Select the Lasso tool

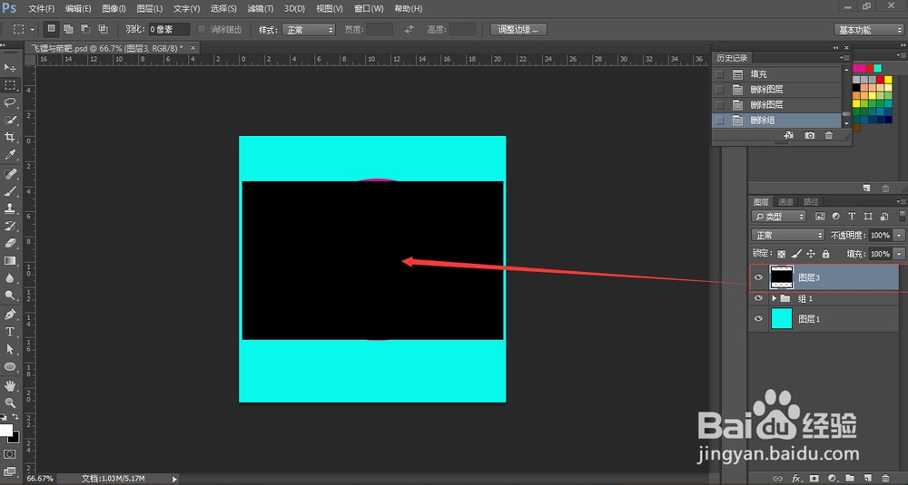pos(10,102)
